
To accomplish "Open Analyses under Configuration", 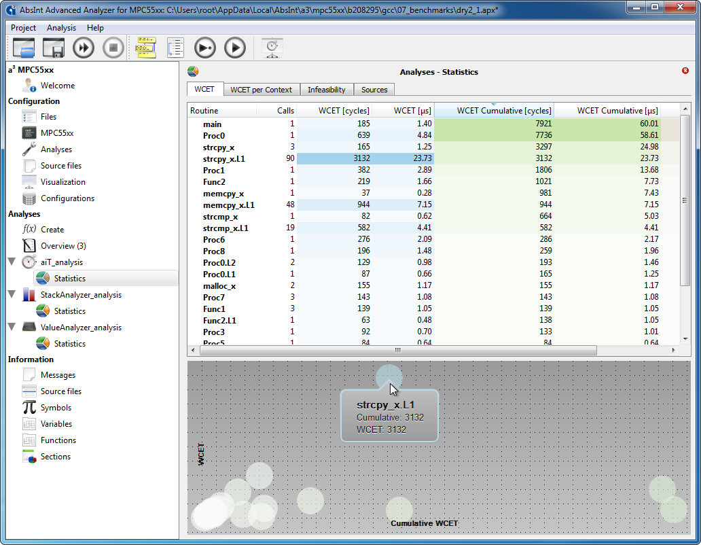I will point(56,150).
